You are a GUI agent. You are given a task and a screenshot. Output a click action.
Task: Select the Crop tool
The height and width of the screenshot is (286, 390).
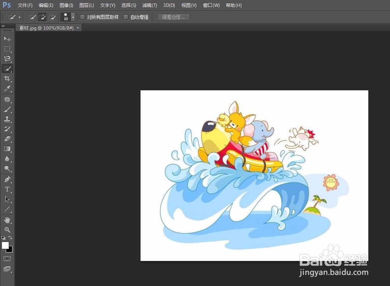click(7, 78)
